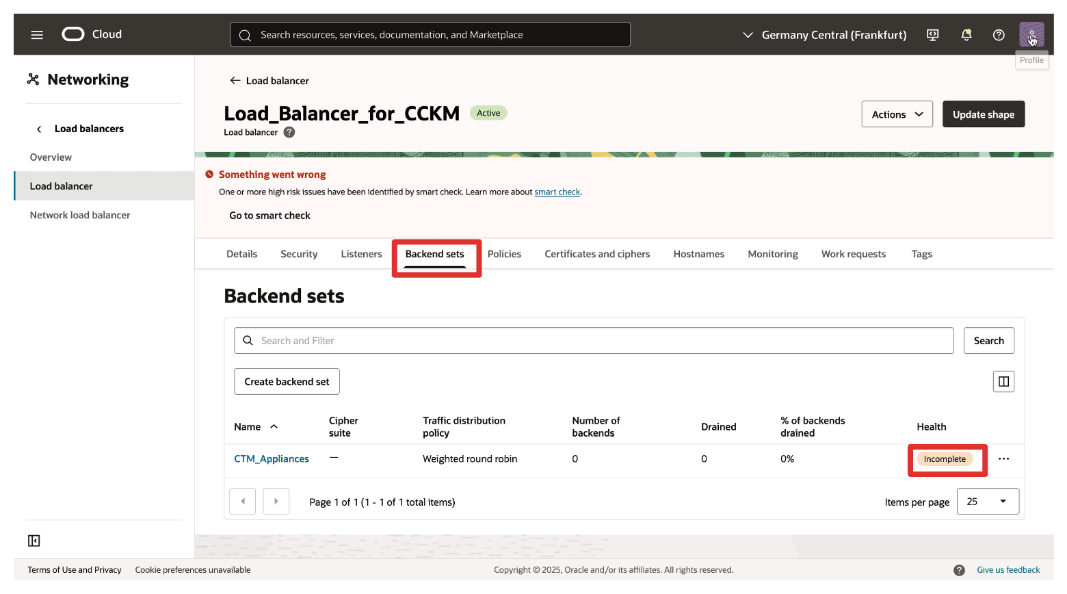Select Network load balancer in the sidebar
Image resolution: width=1067 pixels, height=594 pixels.
pos(80,215)
